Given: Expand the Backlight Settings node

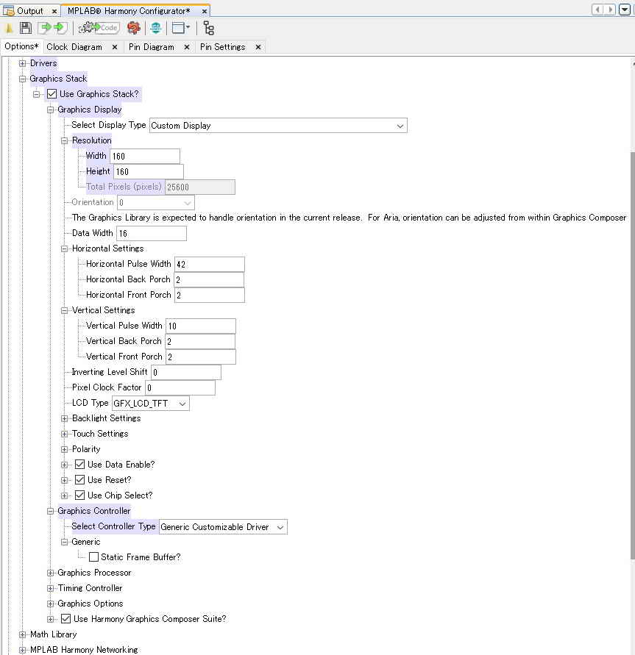Looking at the screenshot, I should (64, 418).
